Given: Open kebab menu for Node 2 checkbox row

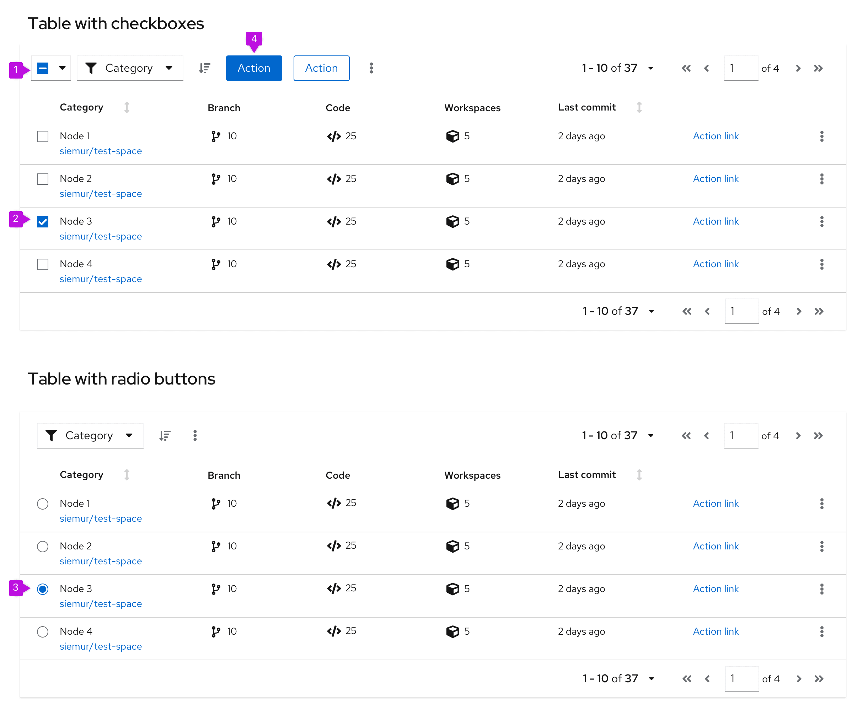Looking at the screenshot, I should (x=821, y=179).
